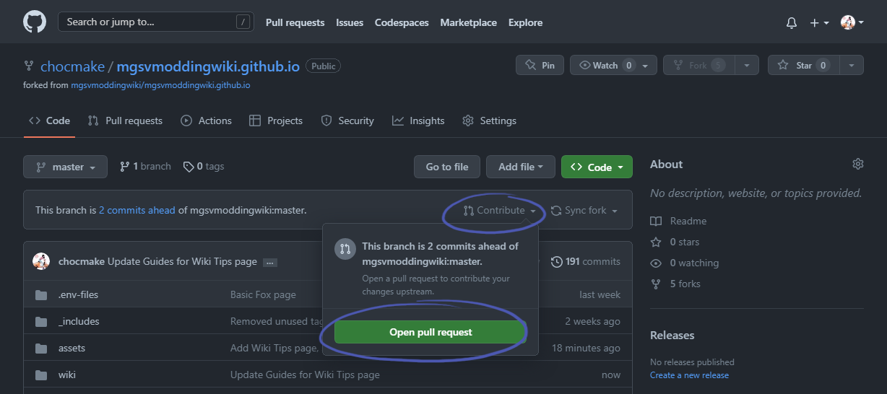The width and height of the screenshot is (887, 394).
Task: Switch to the Actions tab
Action: [207, 121]
